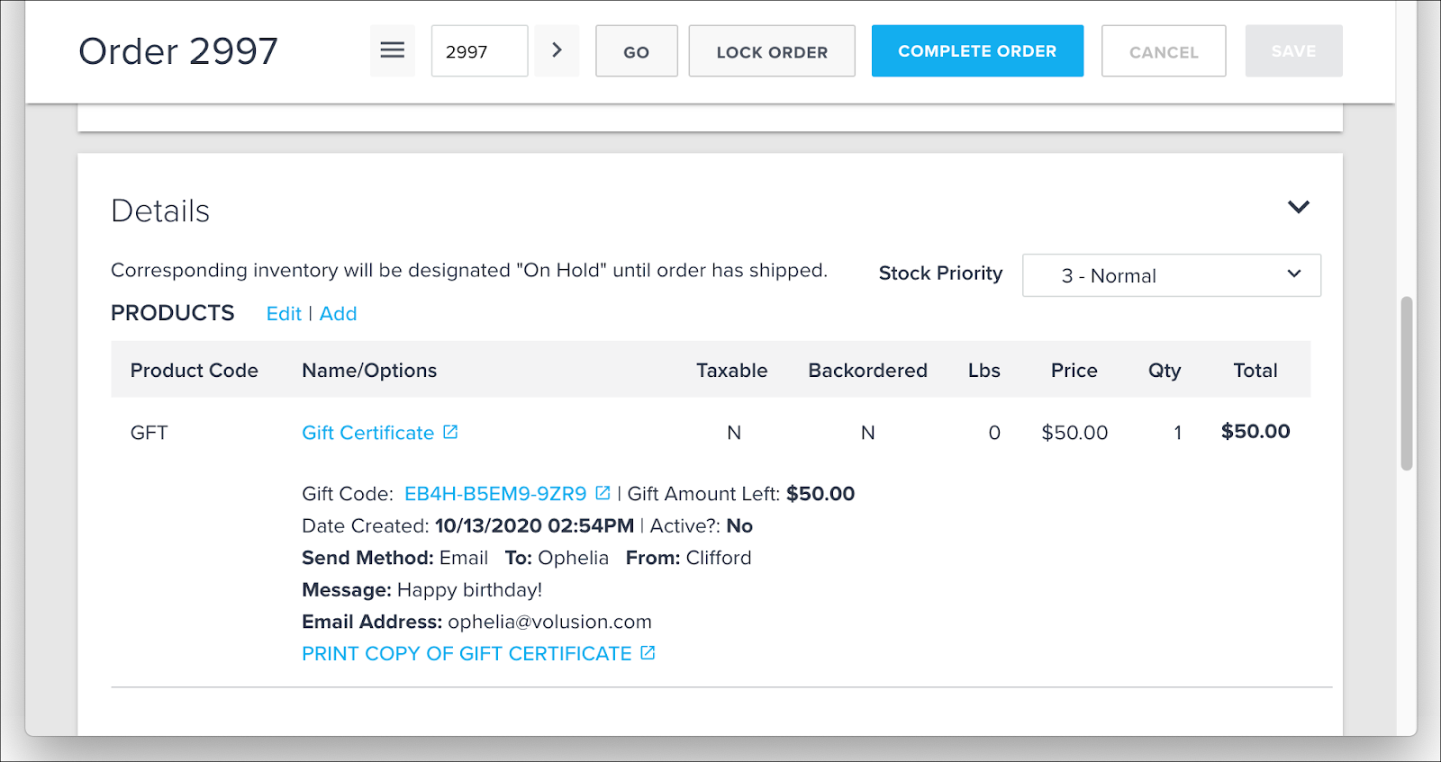This screenshot has height=762, width=1441.
Task: Collapse the Details section chevron
Action: (1298, 207)
